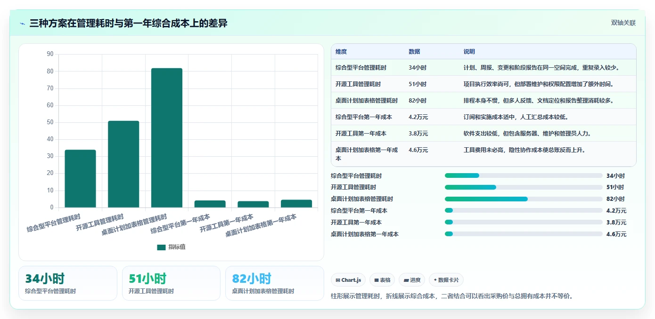Click the 34小时 cell in the table

pos(418,68)
